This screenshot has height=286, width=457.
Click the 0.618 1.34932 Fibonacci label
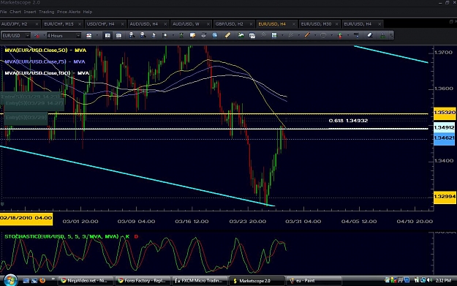pos(348,121)
